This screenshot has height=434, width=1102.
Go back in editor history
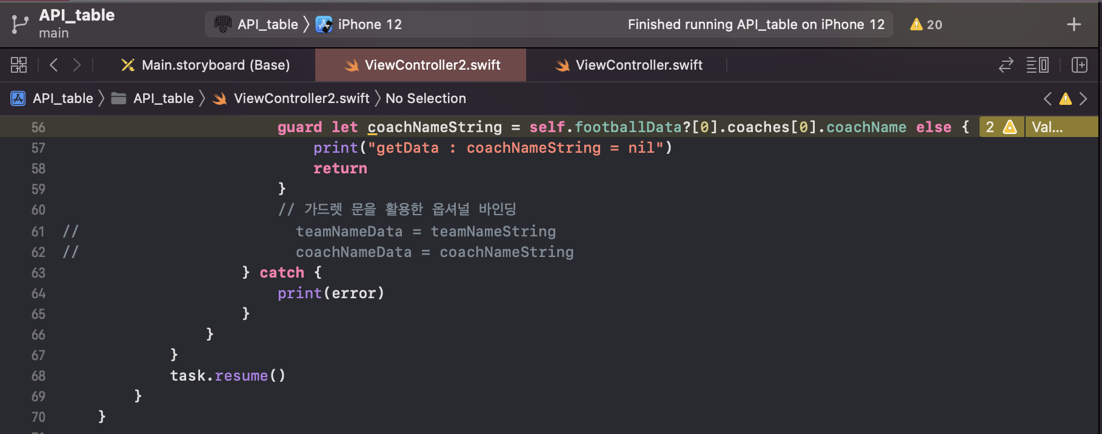tap(54, 65)
